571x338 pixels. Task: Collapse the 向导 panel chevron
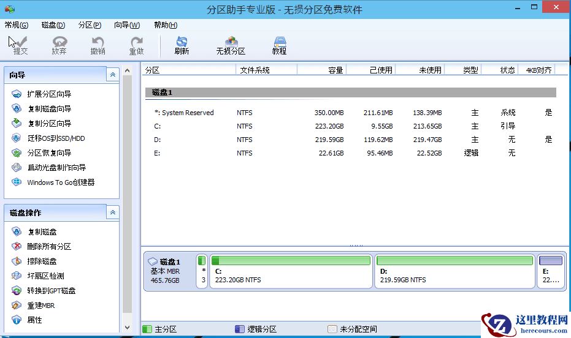tap(112, 75)
